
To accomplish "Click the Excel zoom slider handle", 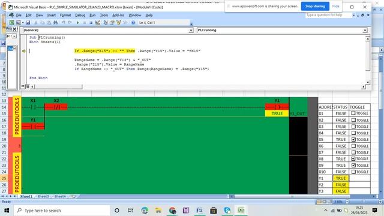I will tap(364, 202).
